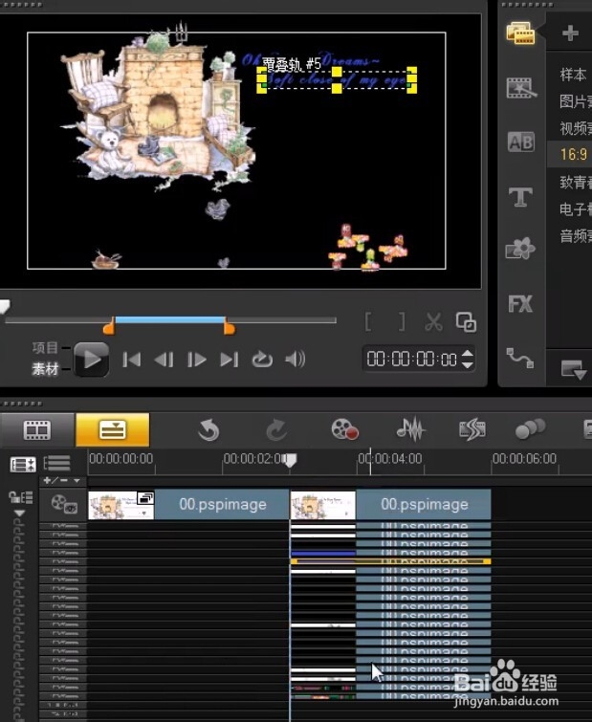Open the Track Manager list icon

[x=56, y=463]
